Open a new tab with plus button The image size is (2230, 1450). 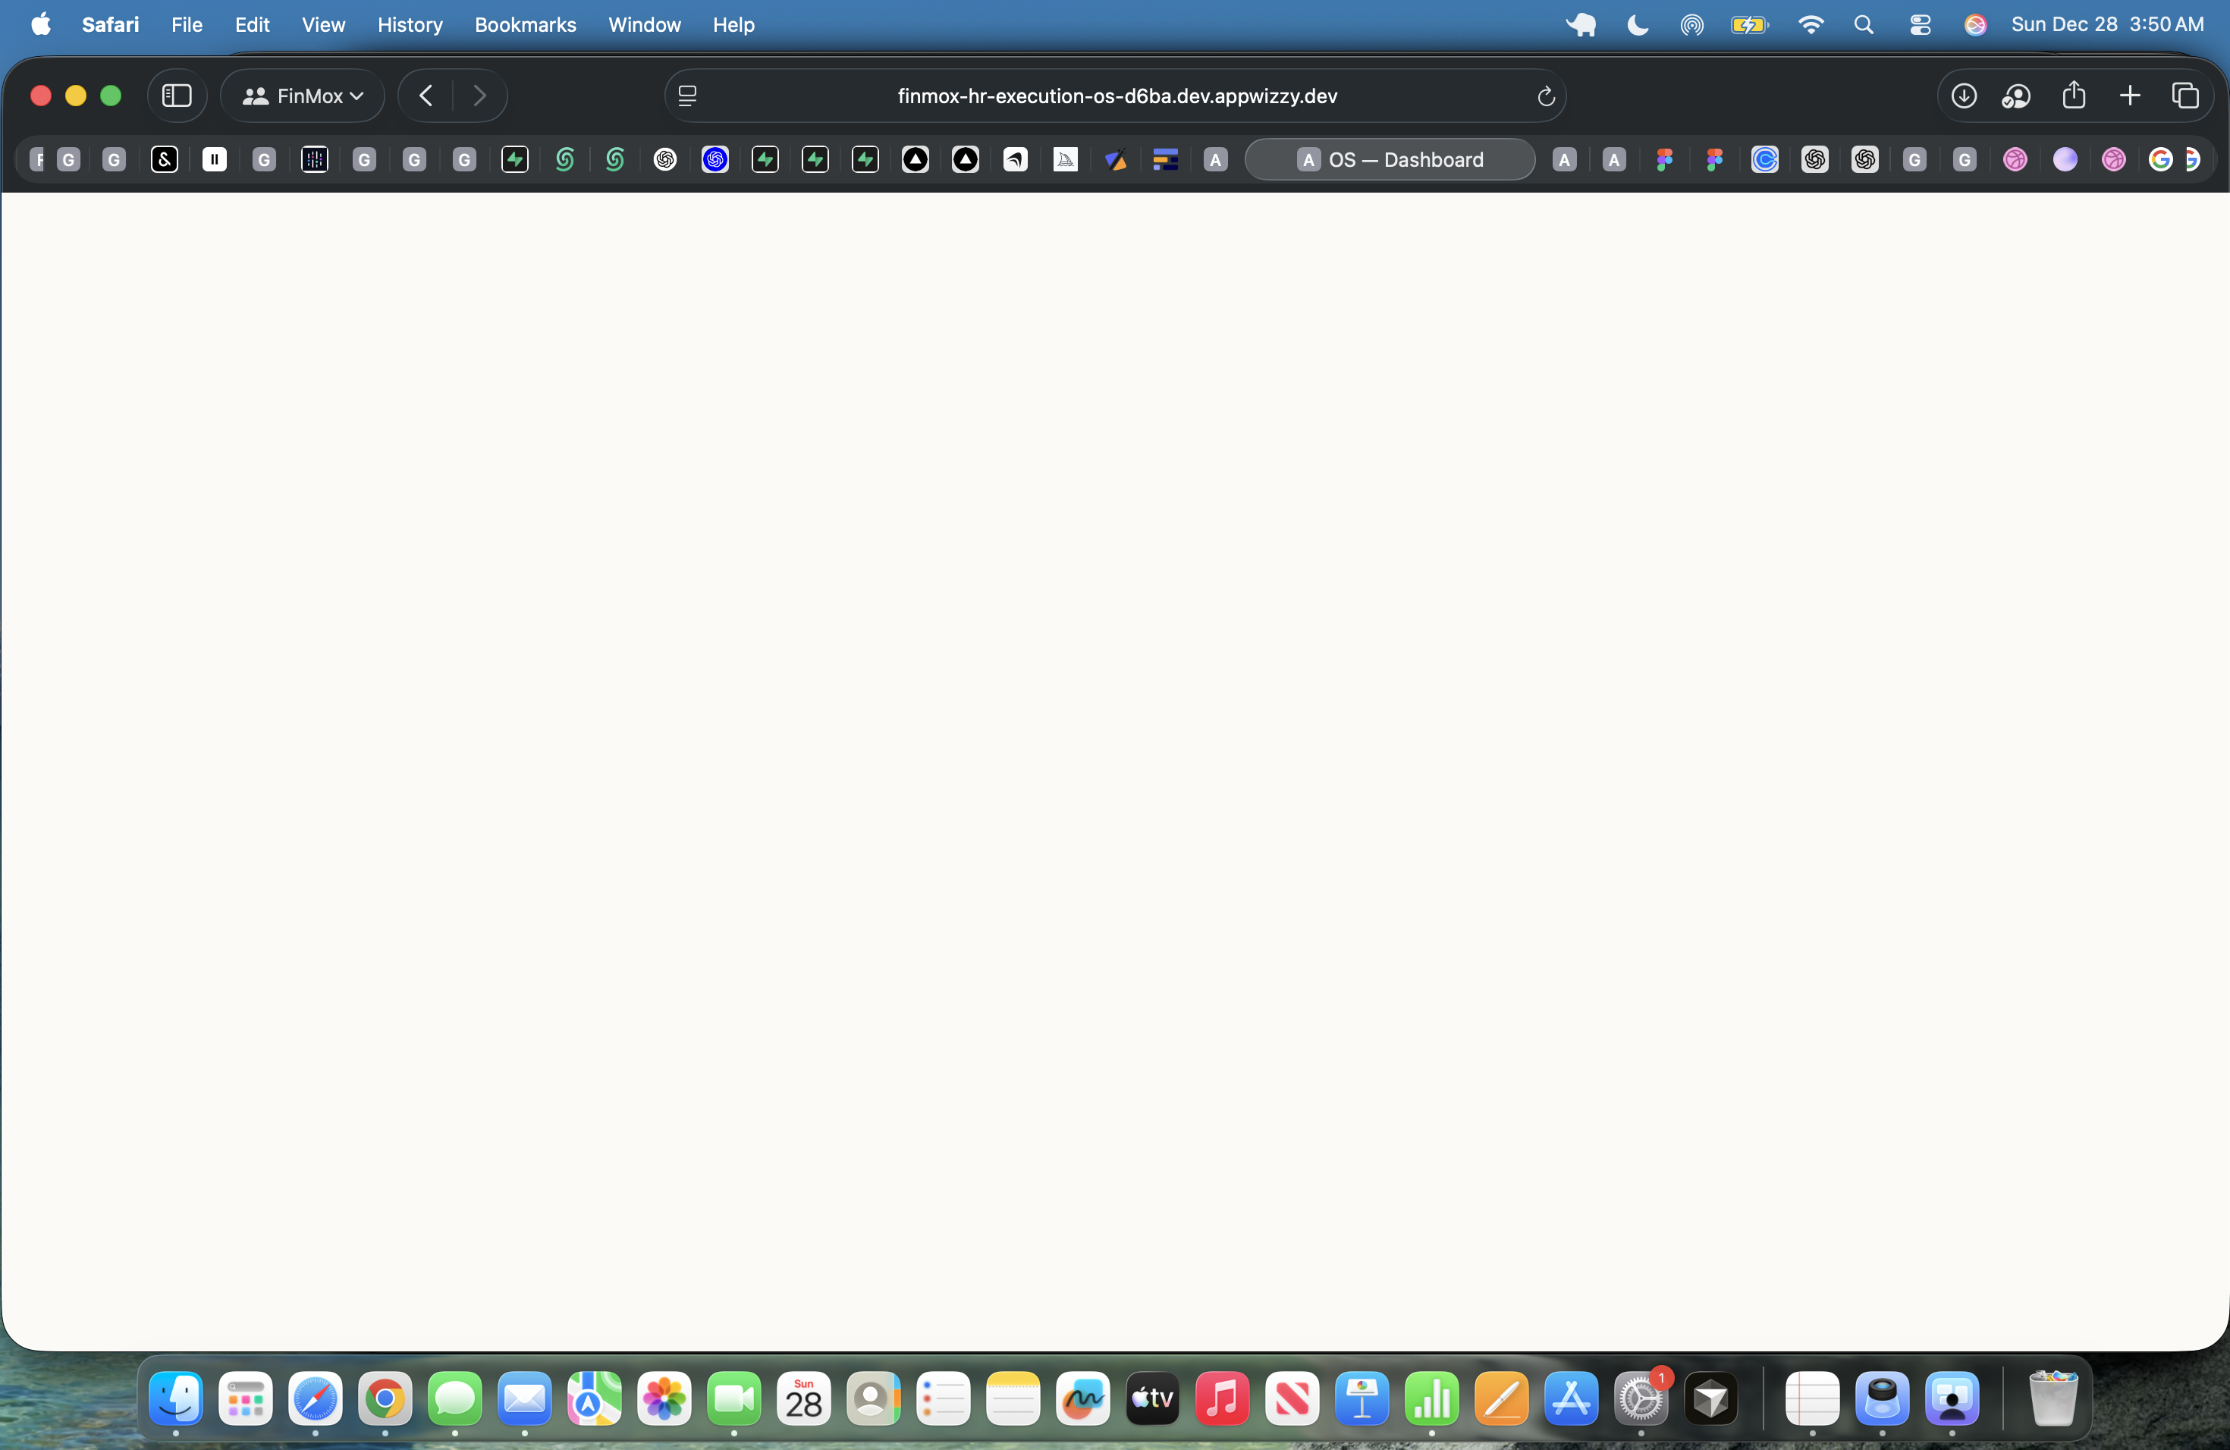click(x=2129, y=96)
